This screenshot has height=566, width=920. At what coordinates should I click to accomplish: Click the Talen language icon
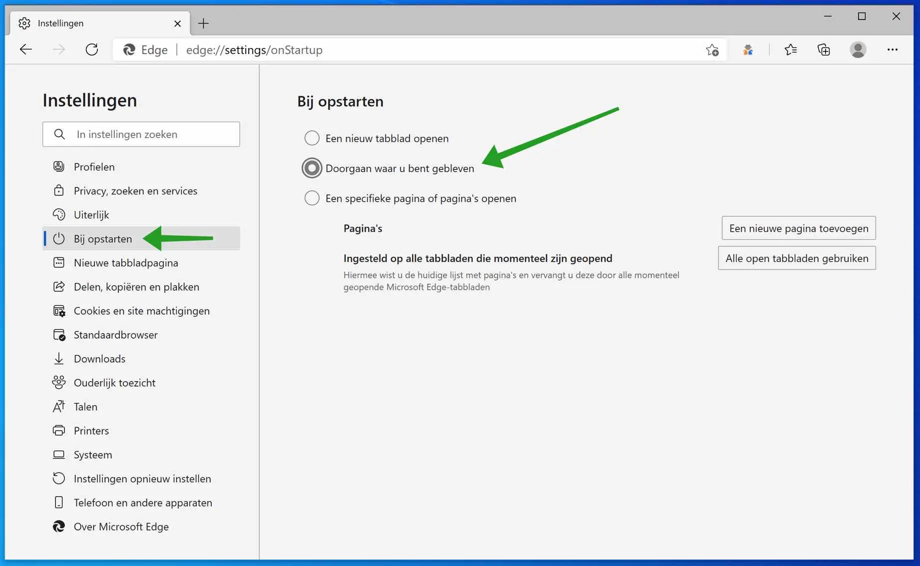point(59,406)
